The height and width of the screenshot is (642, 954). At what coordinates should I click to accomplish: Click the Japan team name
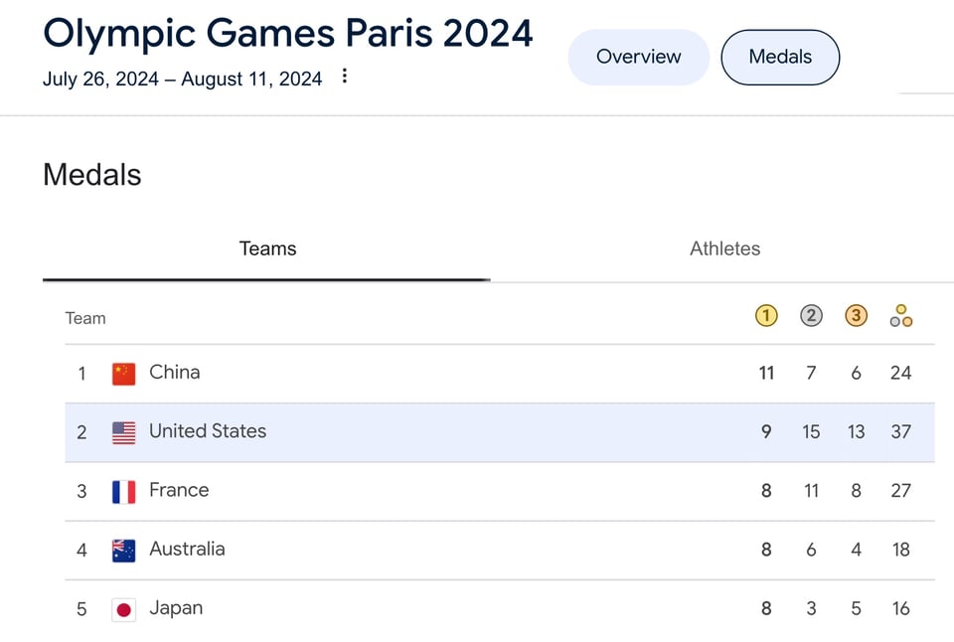point(176,607)
